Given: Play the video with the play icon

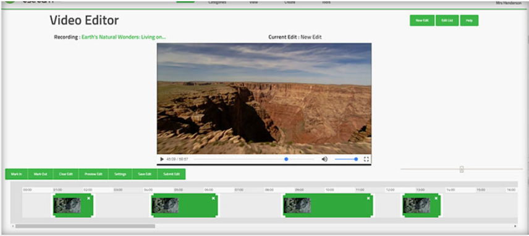Looking at the screenshot, I should coord(162,159).
